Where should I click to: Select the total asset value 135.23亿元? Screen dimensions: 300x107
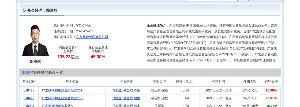tap(68, 57)
